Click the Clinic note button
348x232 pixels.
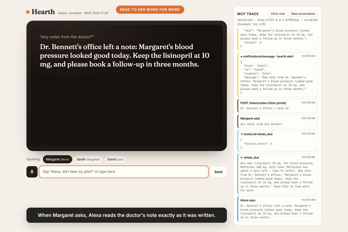pyautogui.click(x=278, y=13)
